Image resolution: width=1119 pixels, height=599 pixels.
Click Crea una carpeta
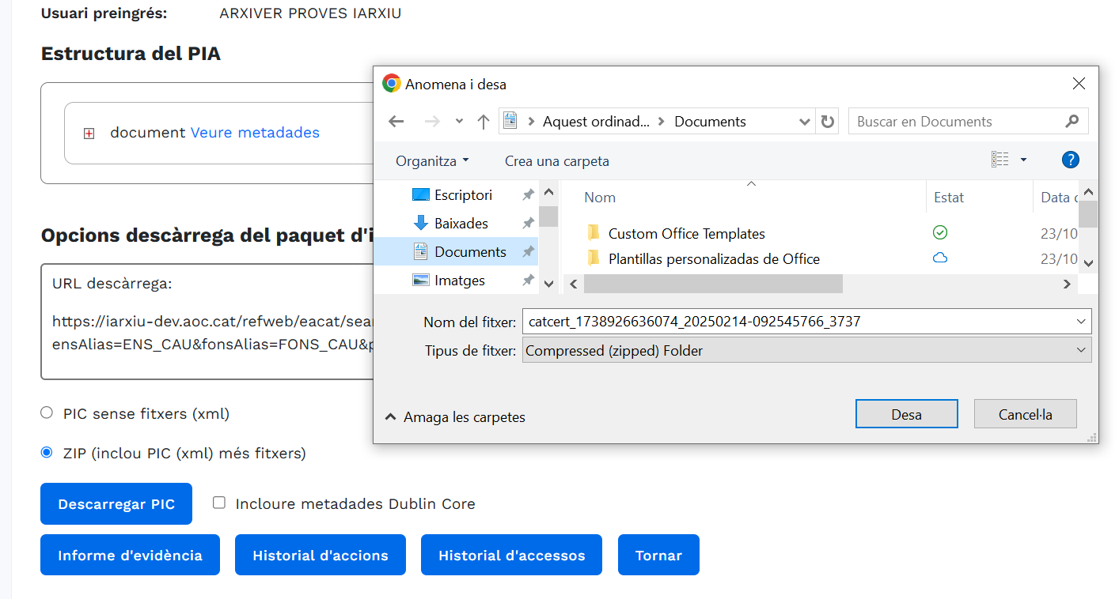pos(557,161)
